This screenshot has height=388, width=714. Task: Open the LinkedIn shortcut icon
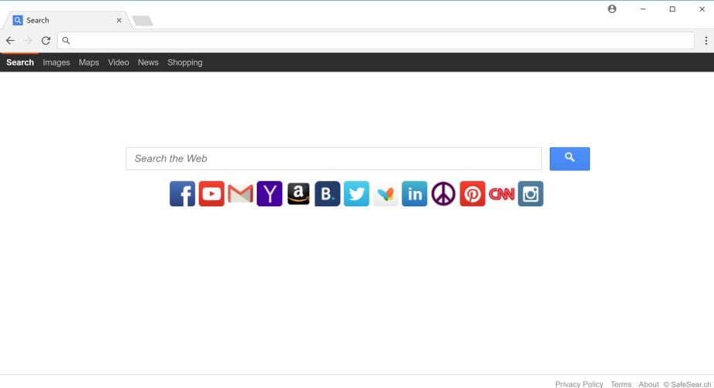click(x=414, y=194)
